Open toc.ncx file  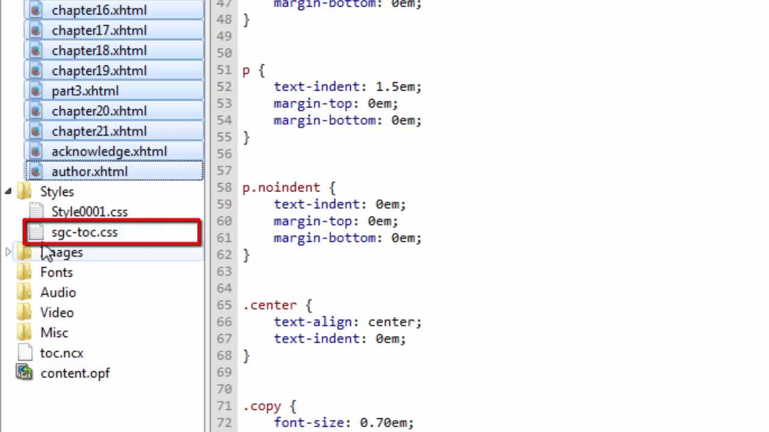tap(62, 353)
